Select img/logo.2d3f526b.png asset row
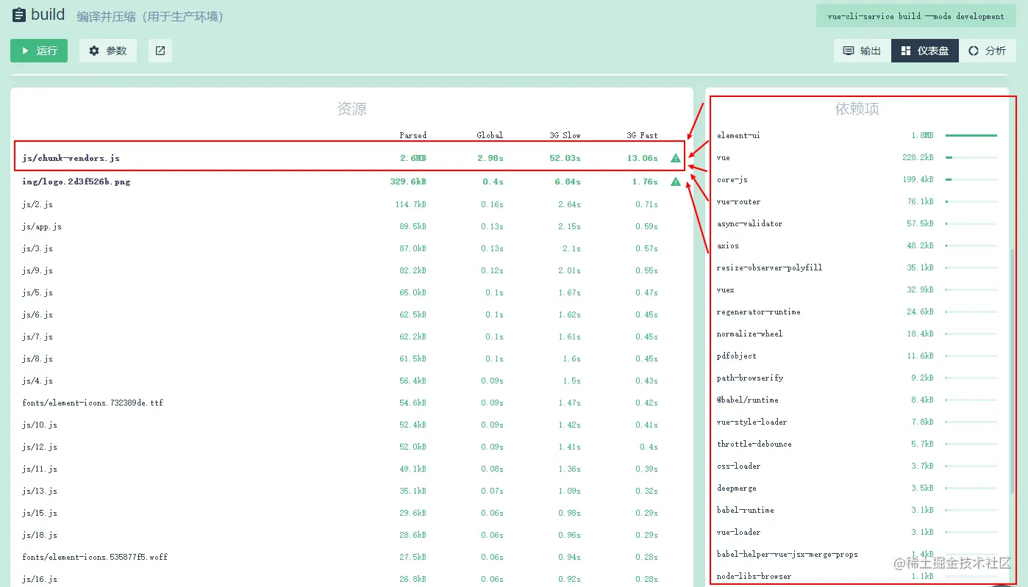 351,181
